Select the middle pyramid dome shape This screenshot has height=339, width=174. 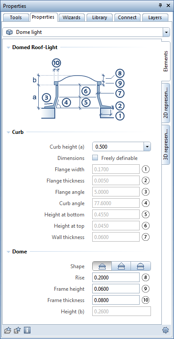click(x=121, y=266)
